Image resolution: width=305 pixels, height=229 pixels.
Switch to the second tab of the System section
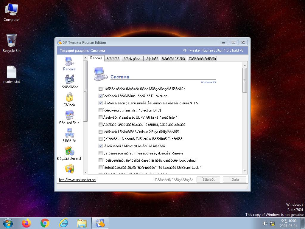click(x=112, y=59)
